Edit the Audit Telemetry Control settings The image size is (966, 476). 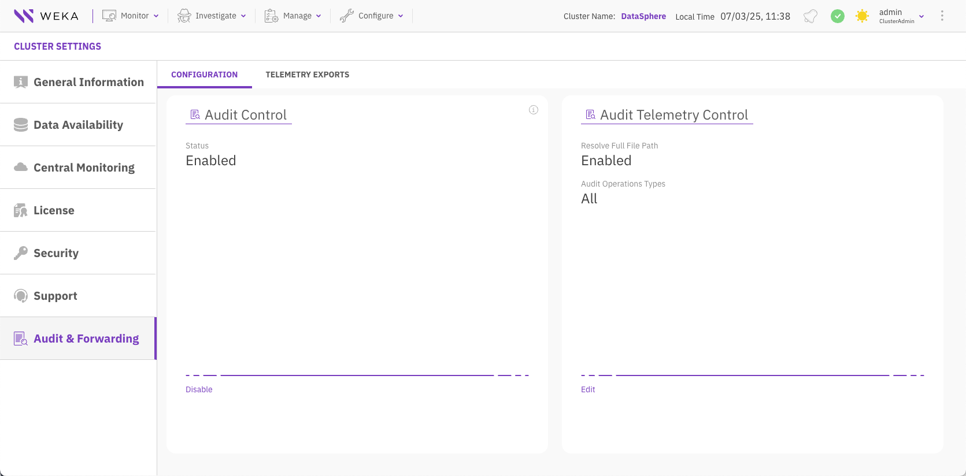pos(587,389)
